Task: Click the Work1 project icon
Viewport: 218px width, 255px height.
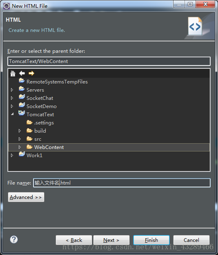Action: tap(22, 154)
